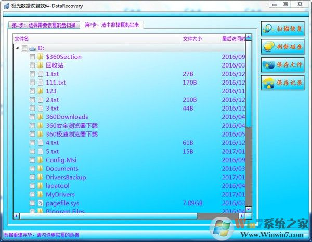
Task: Click the 1.txt file icon
Action: (40, 74)
